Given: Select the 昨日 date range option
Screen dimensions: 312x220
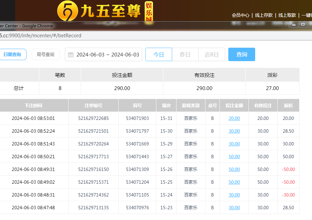Looking at the screenshot, I should click(x=185, y=54).
